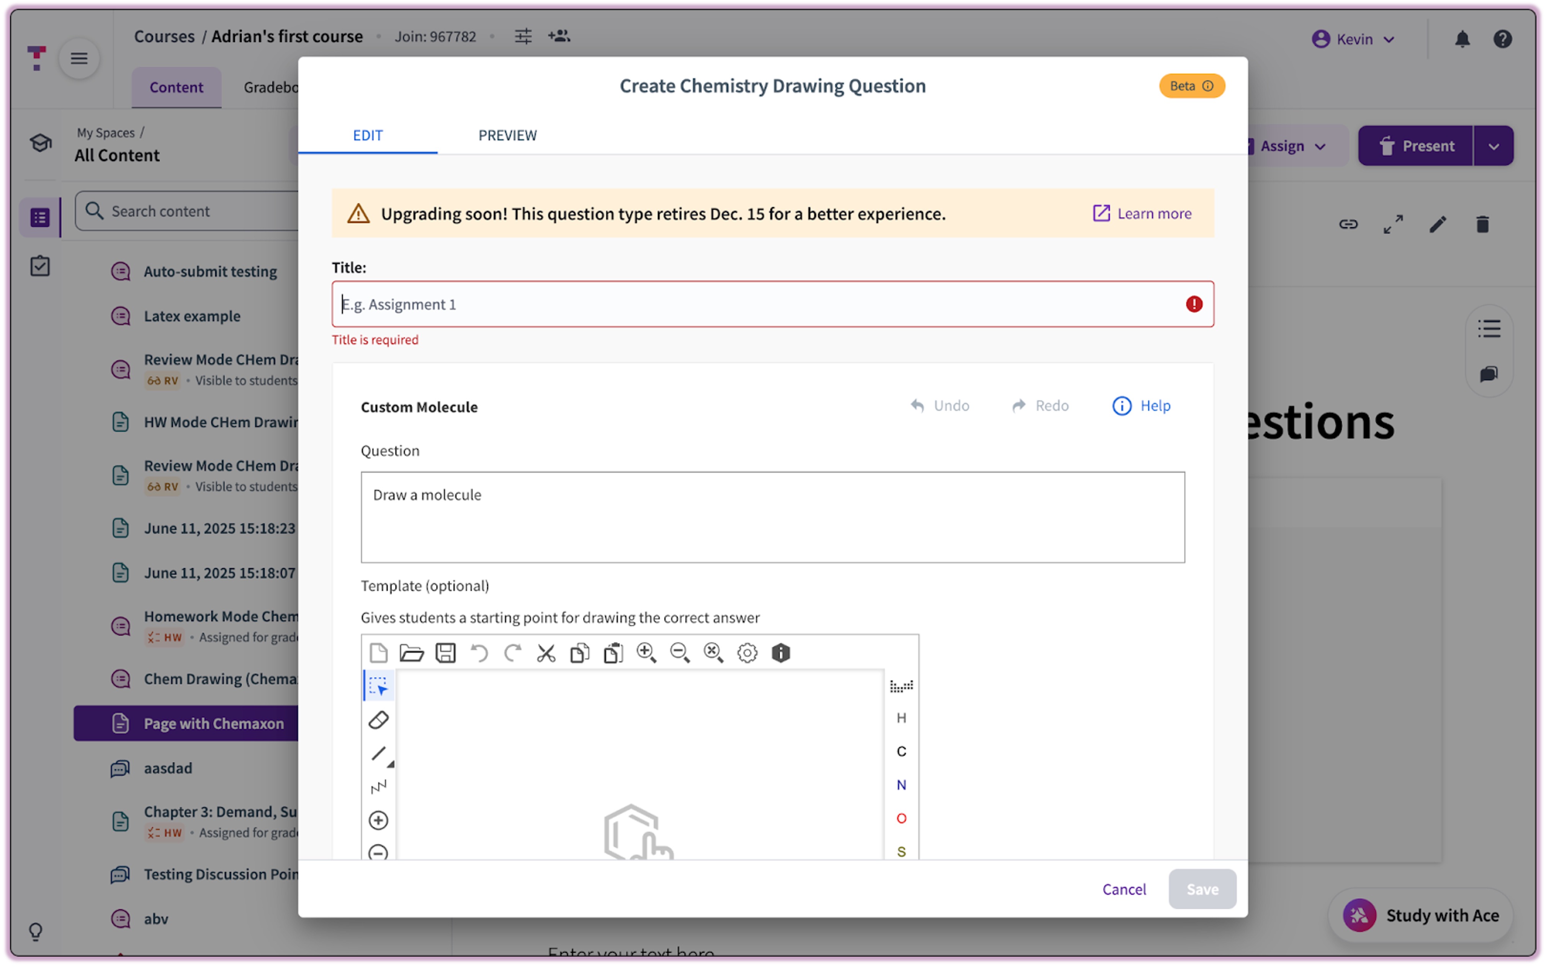The image size is (1546, 967).
Task: Click the Beta info badge
Action: (1192, 86)
